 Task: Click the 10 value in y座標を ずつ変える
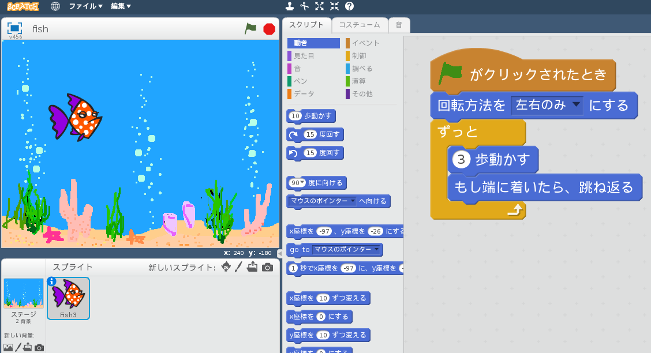click(323, 335)
